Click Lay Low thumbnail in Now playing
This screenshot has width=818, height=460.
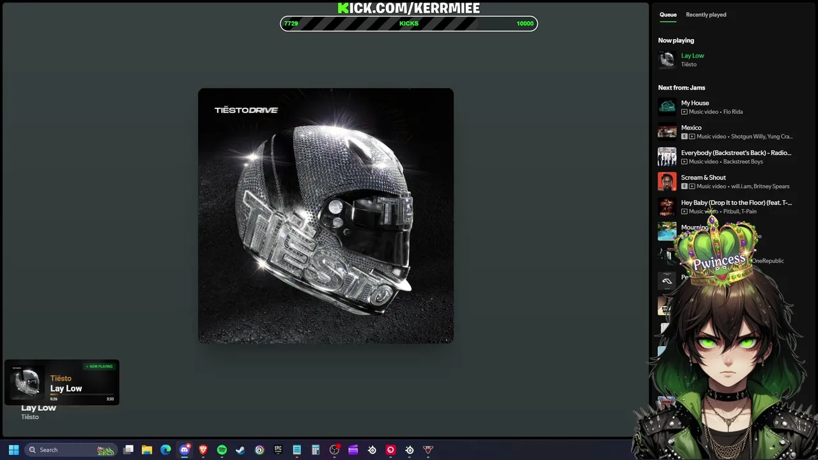[667, 59]
